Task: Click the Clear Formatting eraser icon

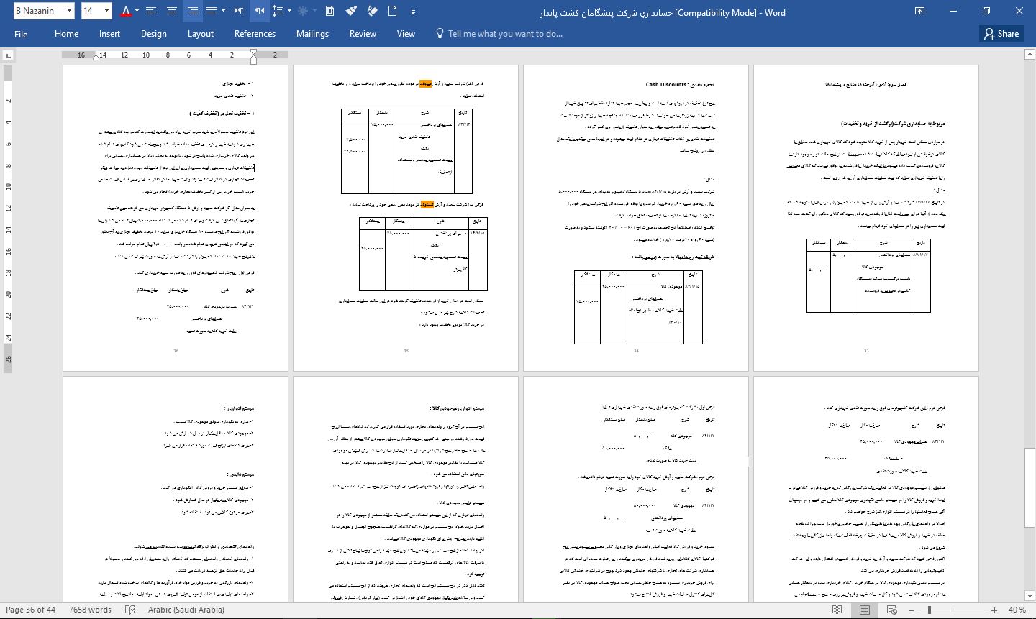Action: click(372, 11)
